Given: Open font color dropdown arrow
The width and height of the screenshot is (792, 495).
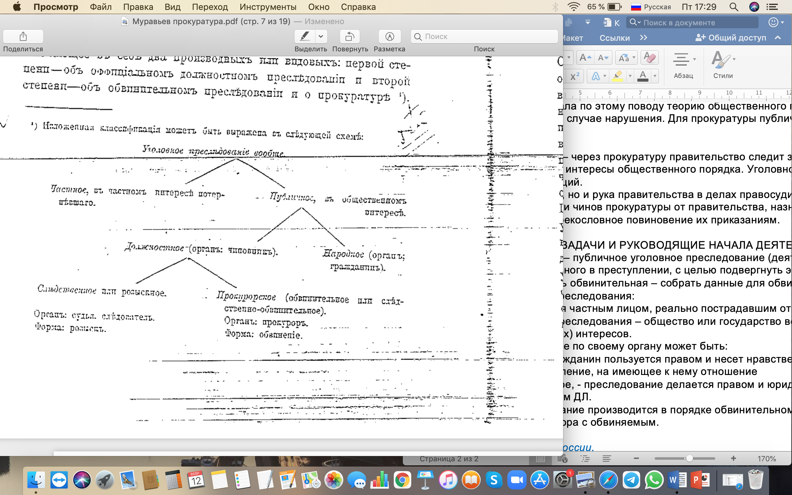Looking at the screenshot, I should [x=655, y=76].
